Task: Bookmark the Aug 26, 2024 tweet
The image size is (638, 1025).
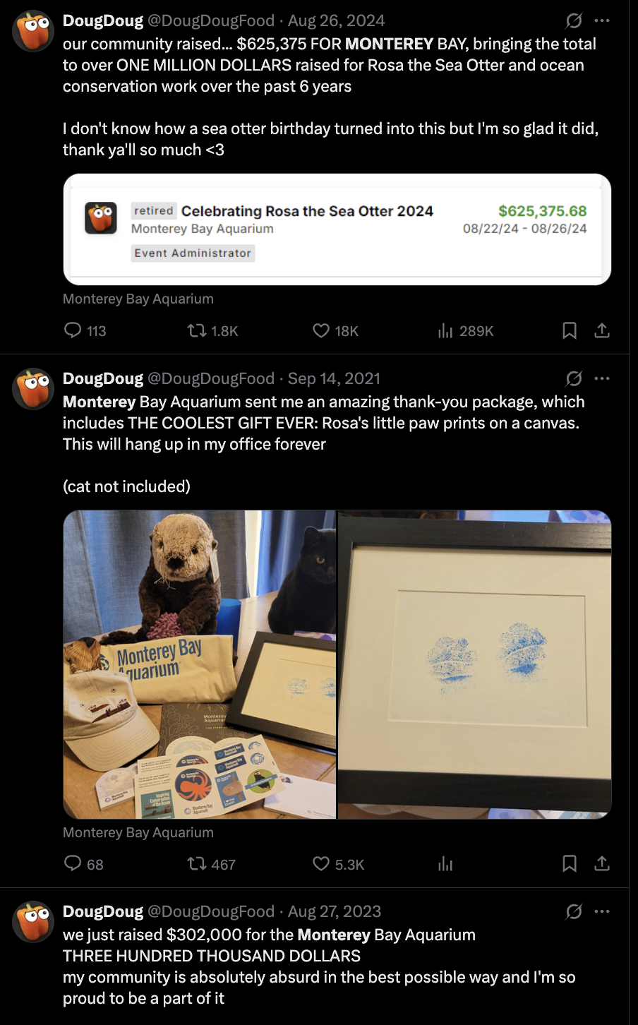Action: (x=570, y=330)
